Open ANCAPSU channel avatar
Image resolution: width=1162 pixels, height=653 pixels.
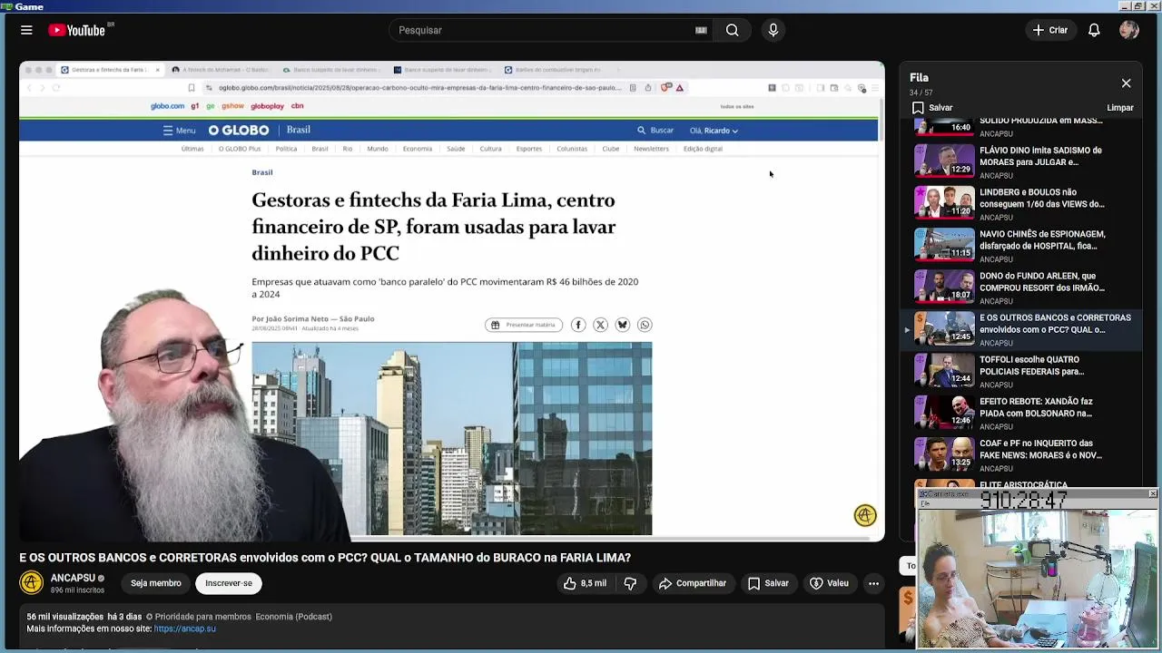(32, 583)
